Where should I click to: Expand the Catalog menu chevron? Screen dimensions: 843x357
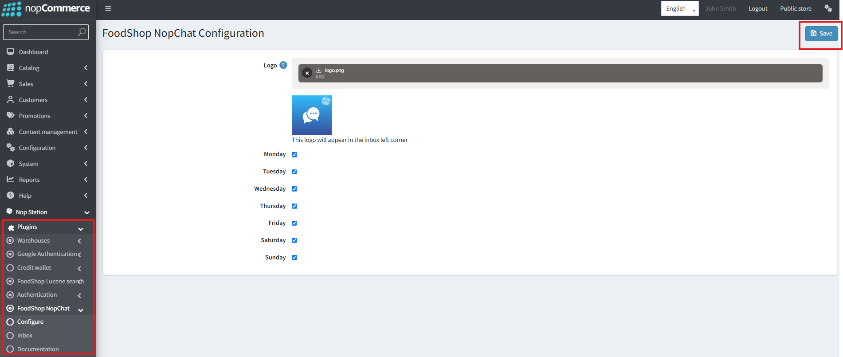click(x=86, y=68)
